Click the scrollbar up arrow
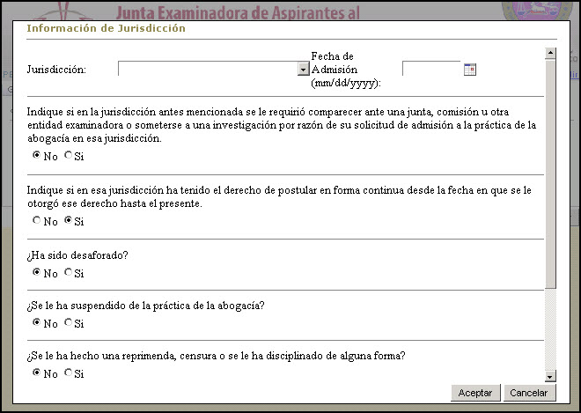Viewport: 581px width, 413px height. click(x=550, y=53)
